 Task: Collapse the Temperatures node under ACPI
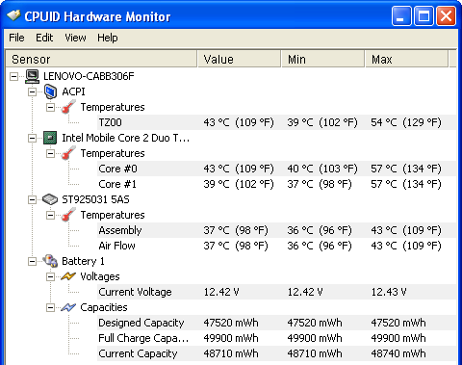(x=50, y=107)
